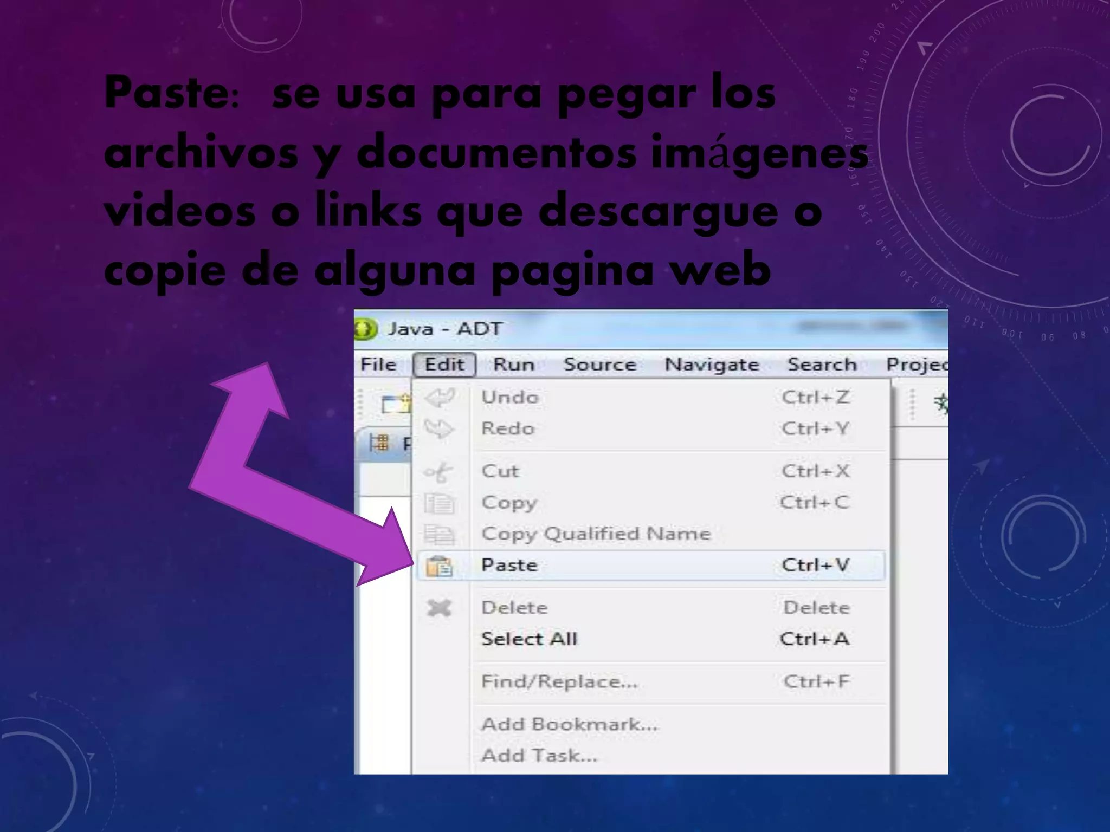Click the scissors Cut icon

point(438,472)
